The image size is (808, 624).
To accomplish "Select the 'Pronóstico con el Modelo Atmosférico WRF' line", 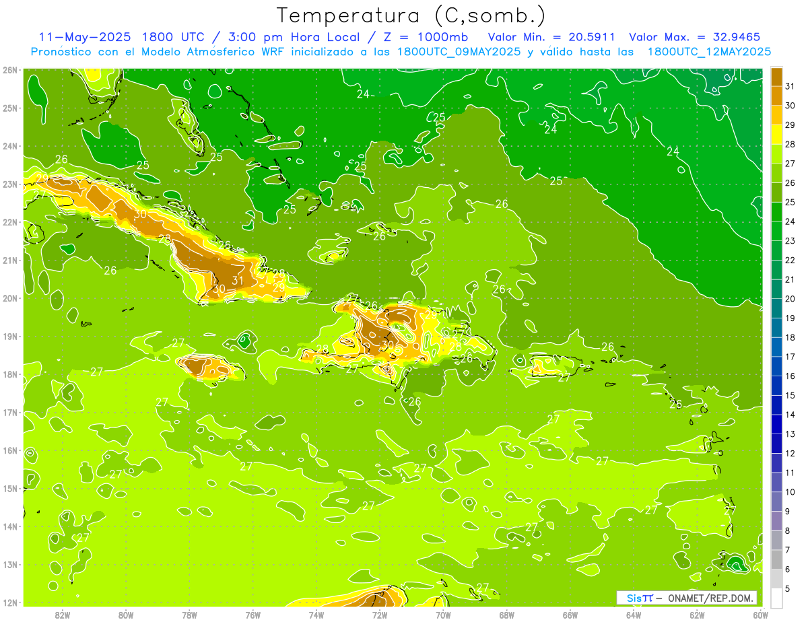I will pyautogui.click(x=400, y=52).
